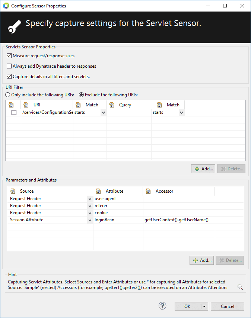
Task: Select the referer attribute cell
Action: click(118, 206)
